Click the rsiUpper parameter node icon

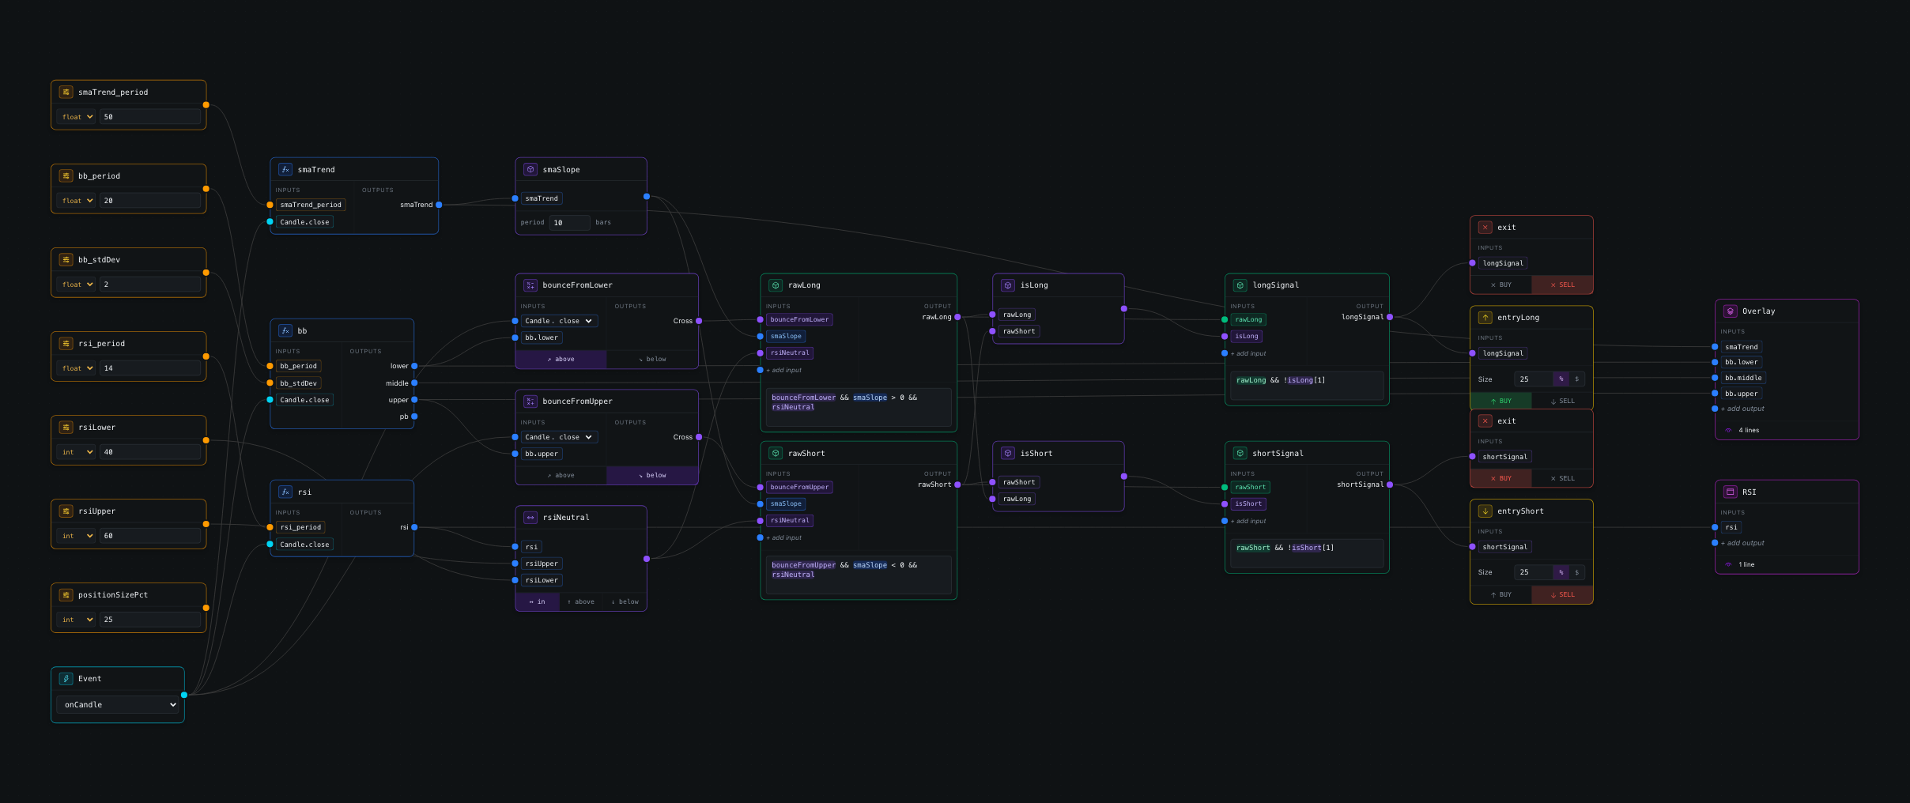(x=66, y=511)
